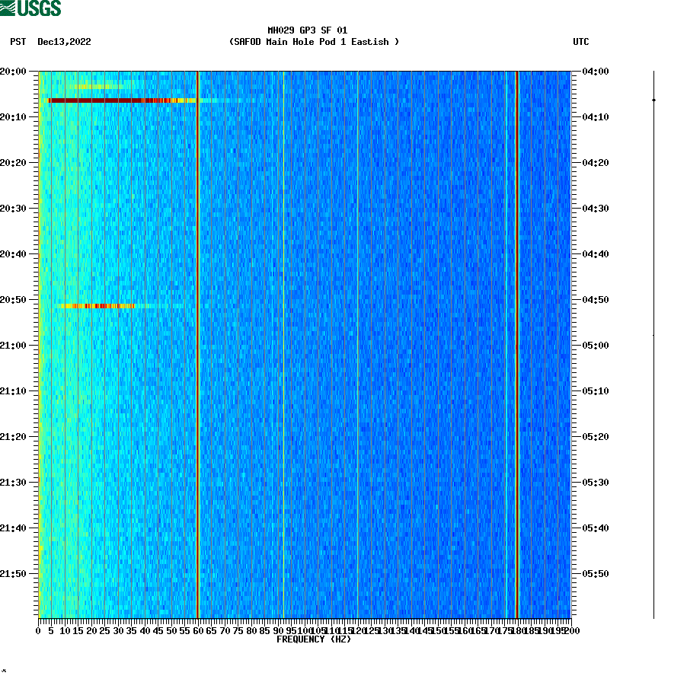Click the amplitude scale bar on the right
Image resolution: width=687 pixels, height=679 pixels.
click(x=653, y=343)
